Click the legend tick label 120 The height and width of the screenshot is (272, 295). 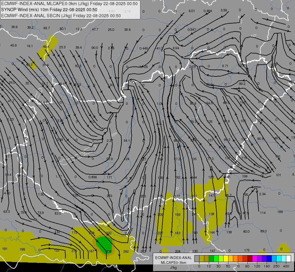pos(257,266)
